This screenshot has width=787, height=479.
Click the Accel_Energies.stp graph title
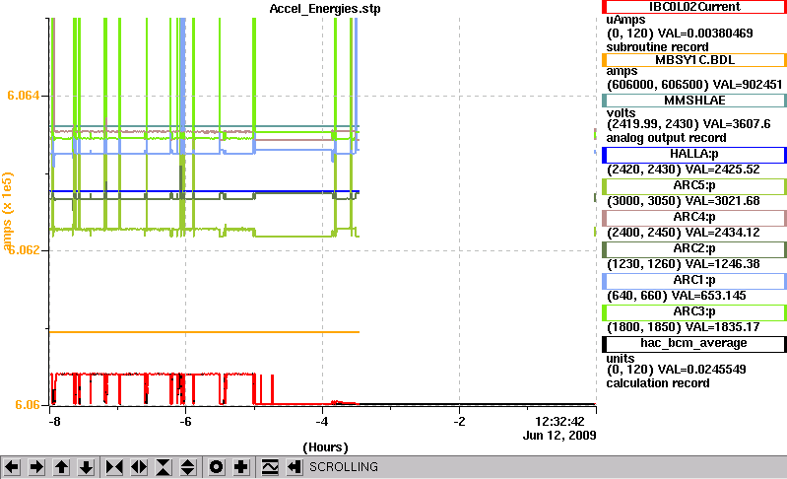(325, 9)
